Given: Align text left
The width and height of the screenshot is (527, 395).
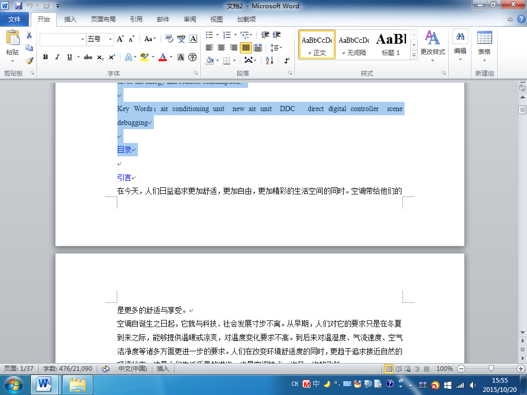Looking at the screenshot, I should click(209, 48).
